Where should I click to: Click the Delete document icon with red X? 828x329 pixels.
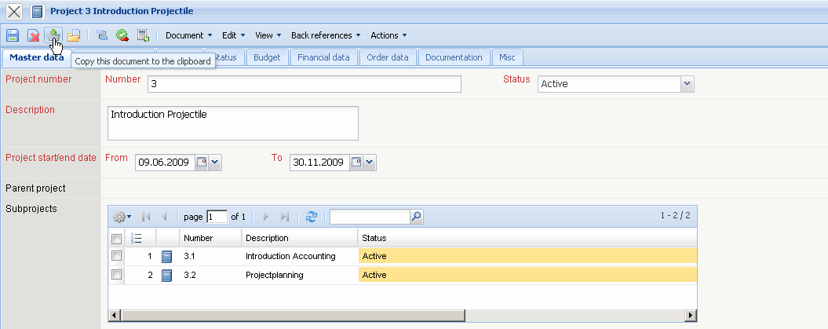tap(34, 35)
